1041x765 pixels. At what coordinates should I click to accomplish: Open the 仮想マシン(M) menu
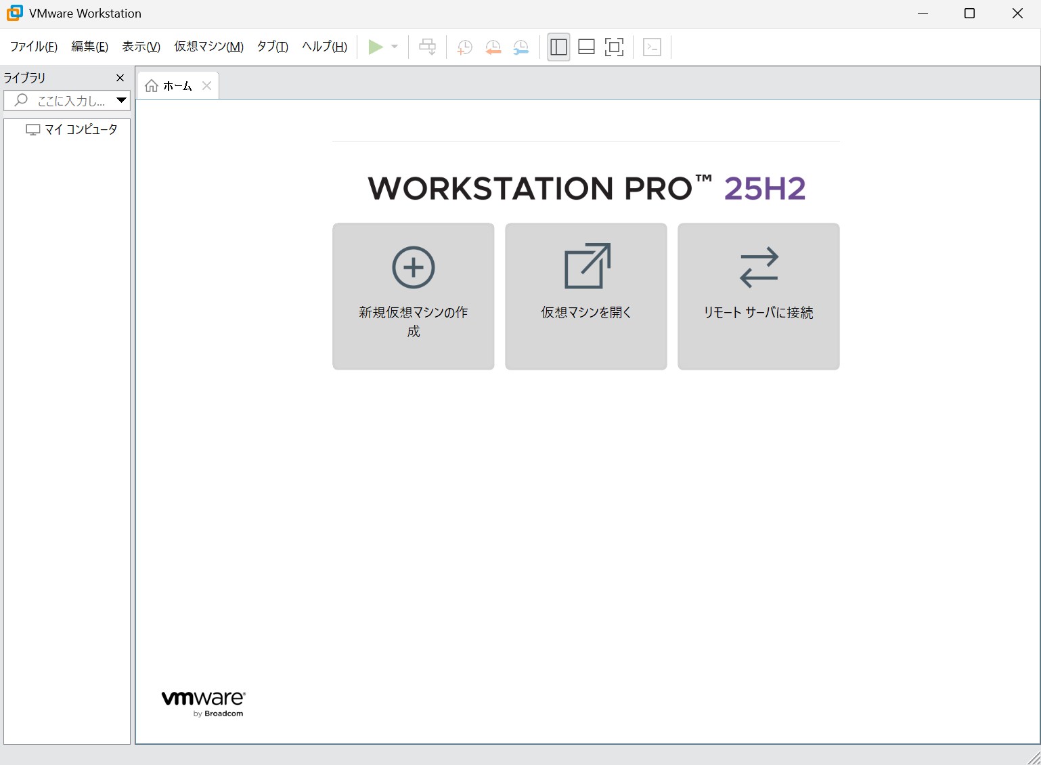(208, 47)
